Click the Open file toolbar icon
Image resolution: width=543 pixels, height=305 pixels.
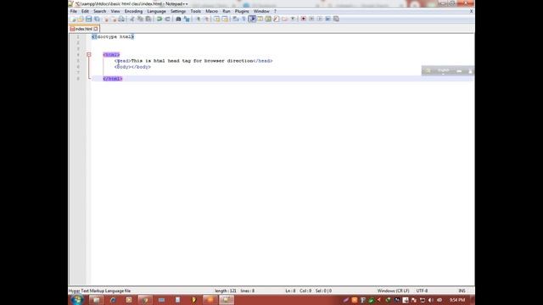81,19
